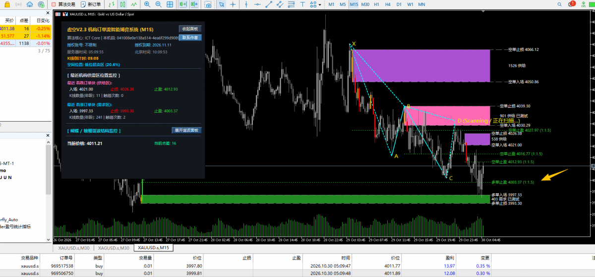Screen dimensions: 595x277
Task: Click the green 403 需求 demand zone
Action: pos(315,199)
